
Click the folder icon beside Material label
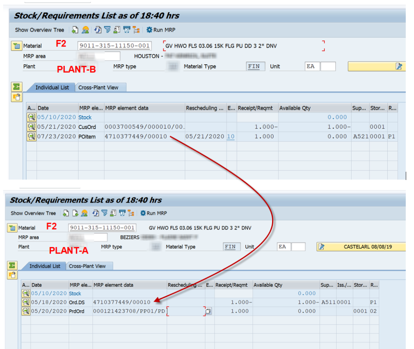click(x=16, y=46)
